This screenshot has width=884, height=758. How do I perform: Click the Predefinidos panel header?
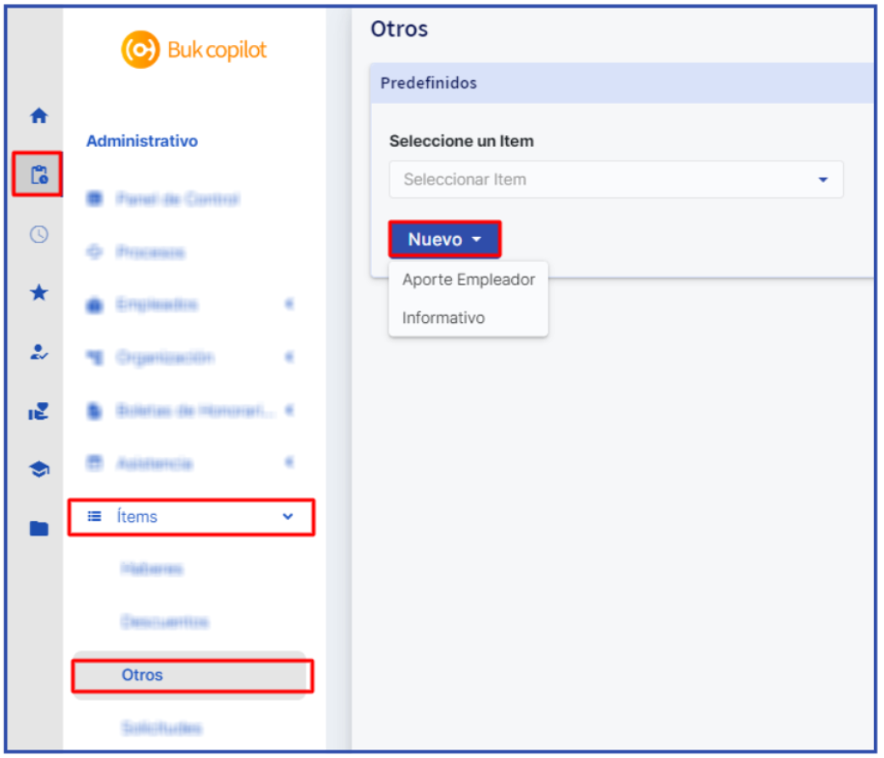[x=622, y=83]
